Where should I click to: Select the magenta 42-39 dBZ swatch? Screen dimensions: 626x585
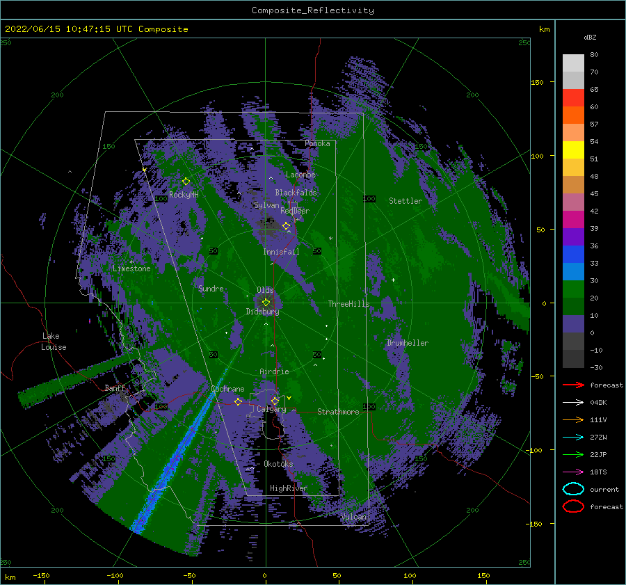(x=573, y=220)
